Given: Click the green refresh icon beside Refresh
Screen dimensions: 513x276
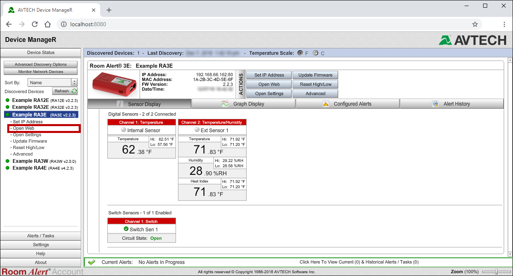Looking at the screenshot, I should (x=74, y=91).
